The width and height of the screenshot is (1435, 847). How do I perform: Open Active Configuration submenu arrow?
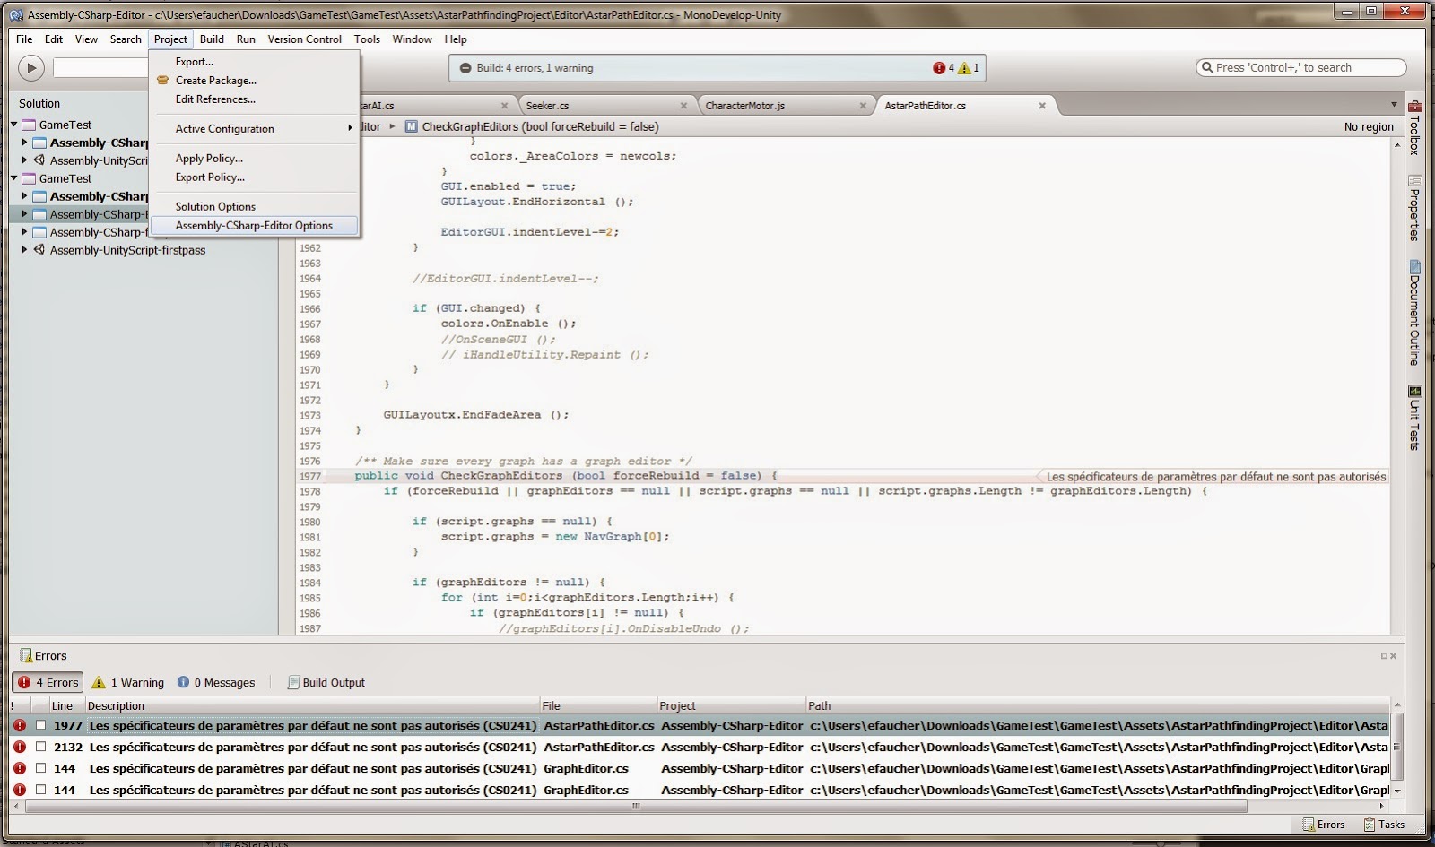tap(350, 128)
